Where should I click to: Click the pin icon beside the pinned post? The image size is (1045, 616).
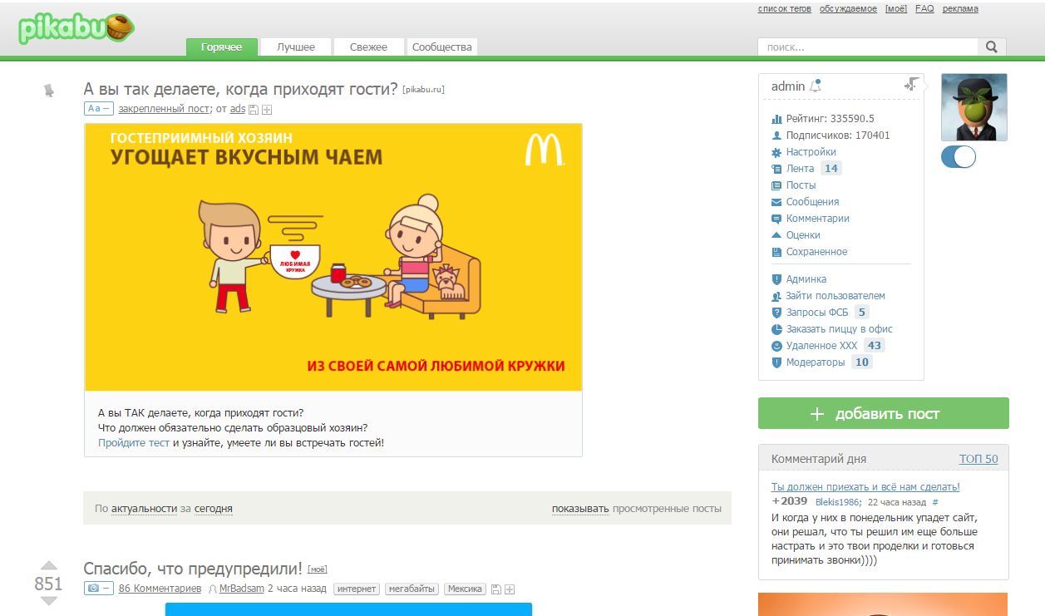click(48, 90)
